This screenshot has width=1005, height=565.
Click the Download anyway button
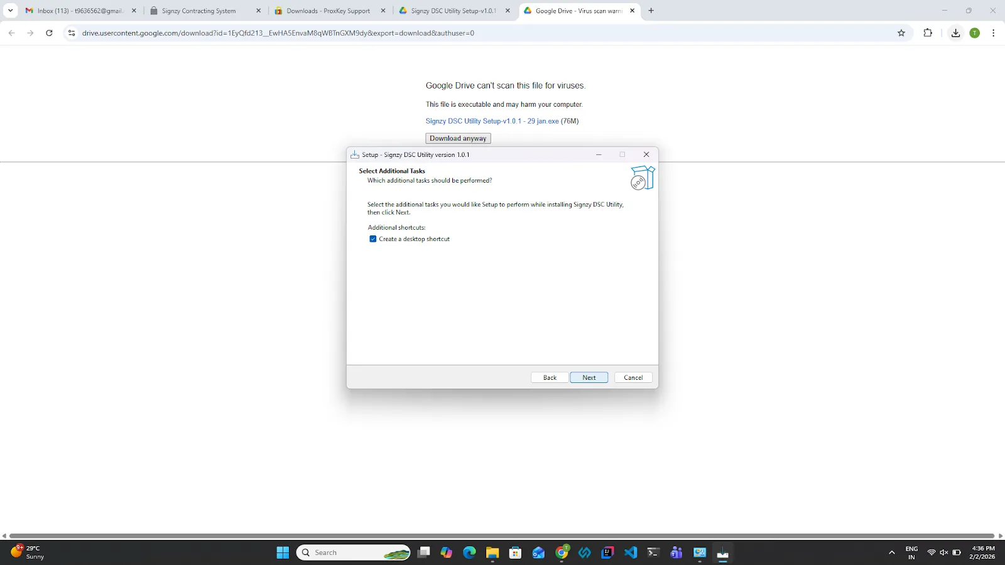coord(458,138)
